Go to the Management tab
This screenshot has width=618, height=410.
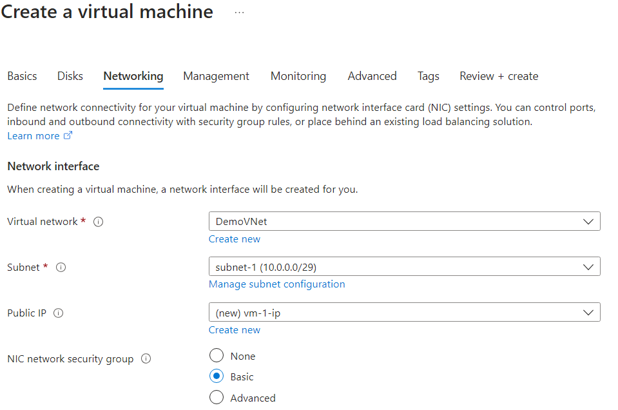216,76
